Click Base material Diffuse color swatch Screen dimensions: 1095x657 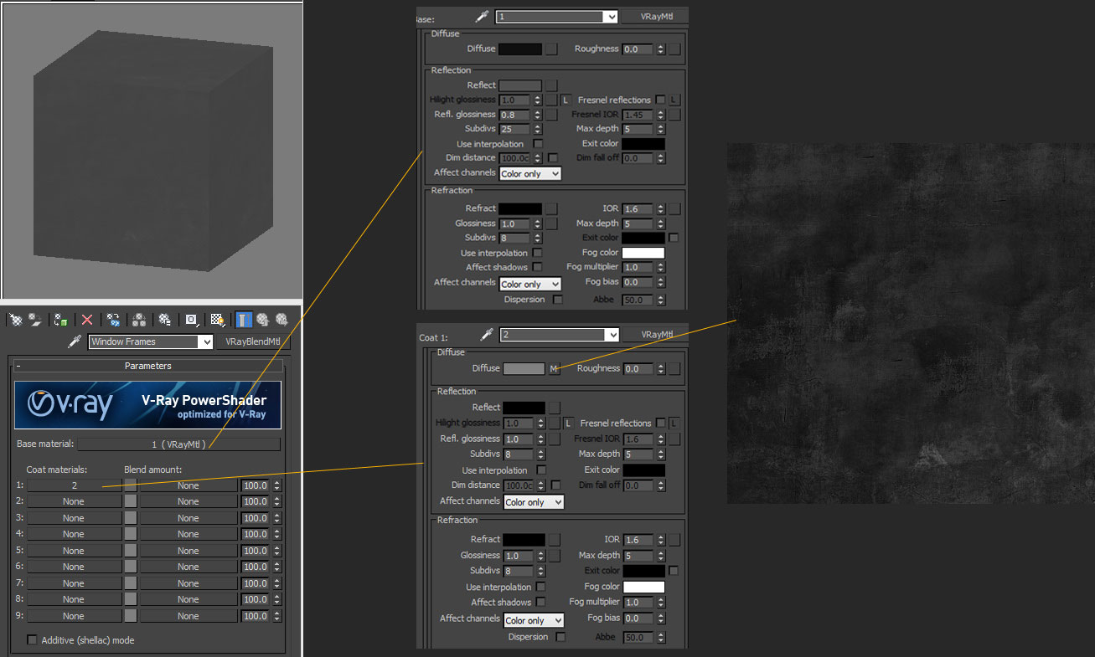[x=520, y=49]
